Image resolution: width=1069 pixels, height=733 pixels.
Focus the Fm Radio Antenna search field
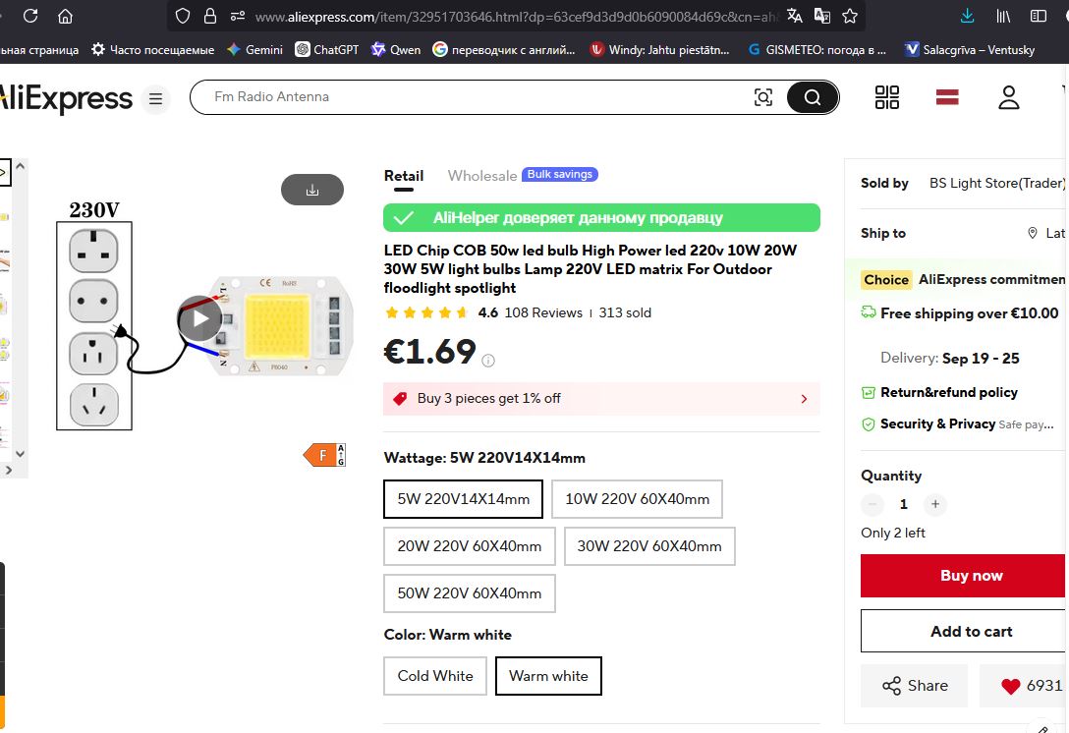(472, 97)
